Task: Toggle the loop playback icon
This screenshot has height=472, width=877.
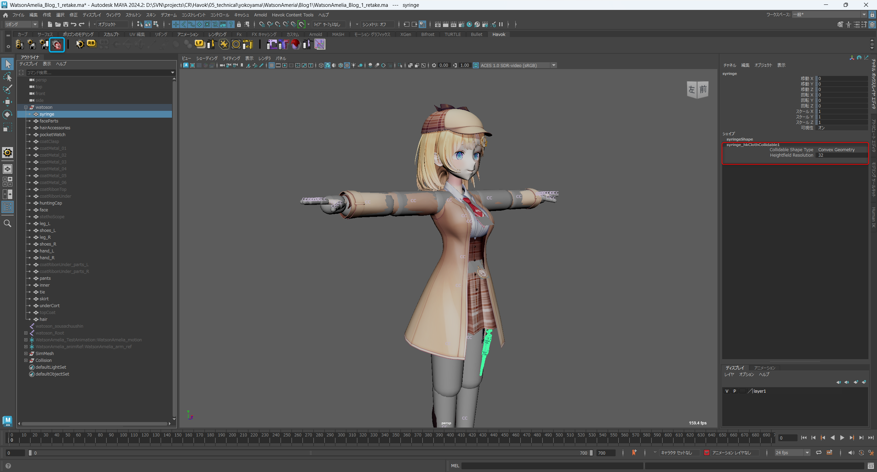Action: coord(818,453)
